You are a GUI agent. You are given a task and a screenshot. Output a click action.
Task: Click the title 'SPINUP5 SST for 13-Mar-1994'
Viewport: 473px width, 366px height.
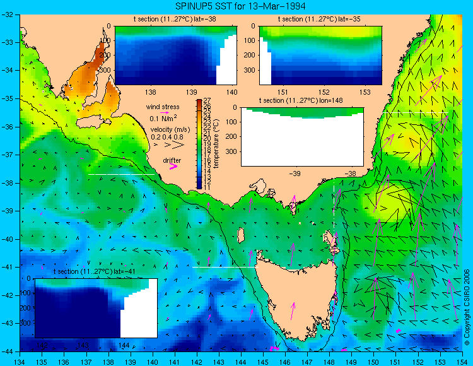[240, 6]
